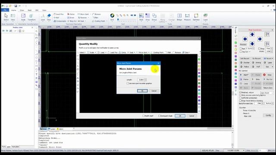Switch to the Home ribbon tab
The image size is (276, 155).
click(14, 10)
